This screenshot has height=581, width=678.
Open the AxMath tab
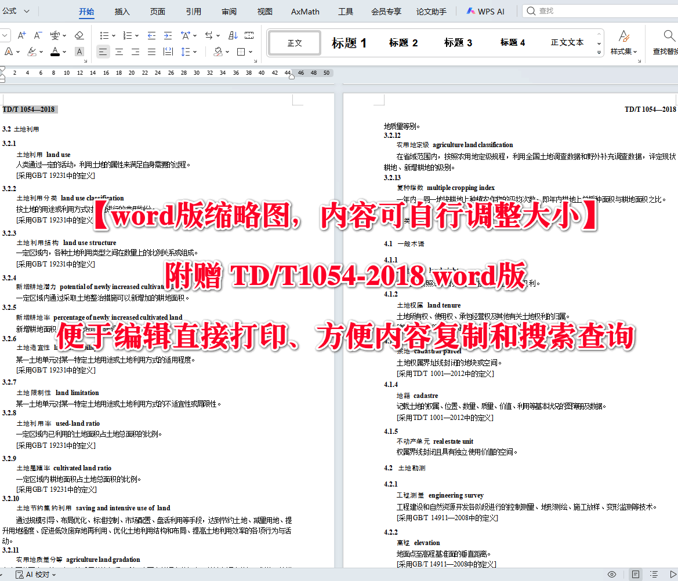click(305, 12)
